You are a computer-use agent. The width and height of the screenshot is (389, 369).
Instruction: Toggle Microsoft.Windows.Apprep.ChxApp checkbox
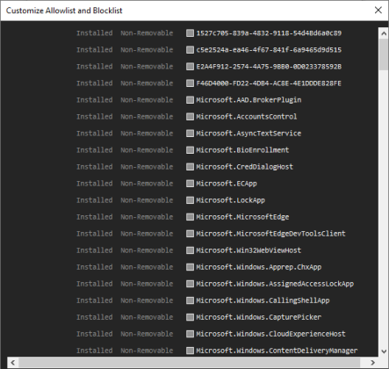click(x=190, y=267)
